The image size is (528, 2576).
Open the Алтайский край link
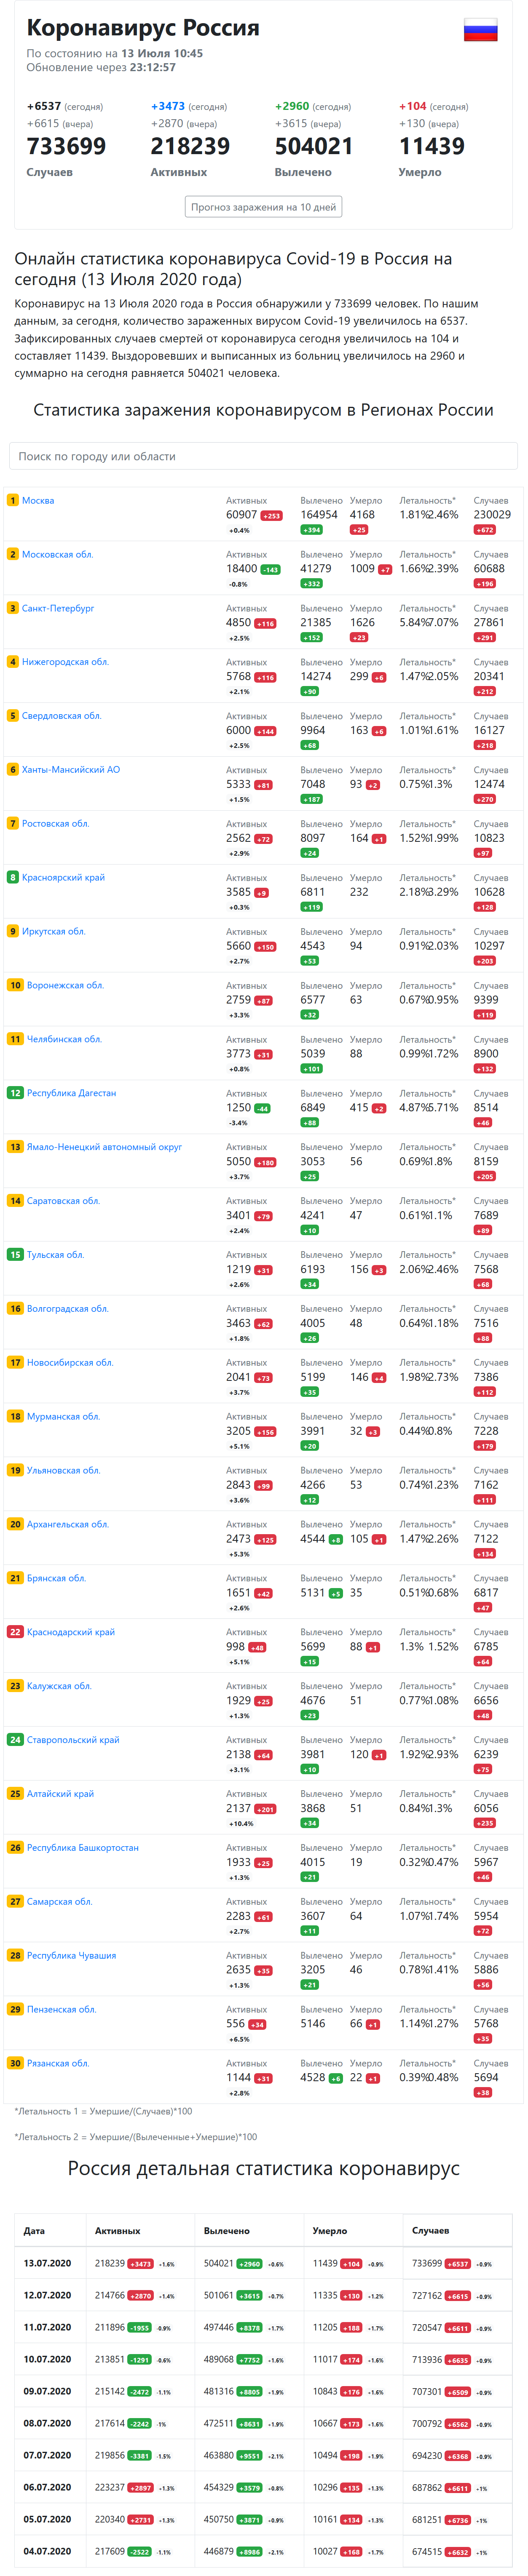[x=60, y=1794]
